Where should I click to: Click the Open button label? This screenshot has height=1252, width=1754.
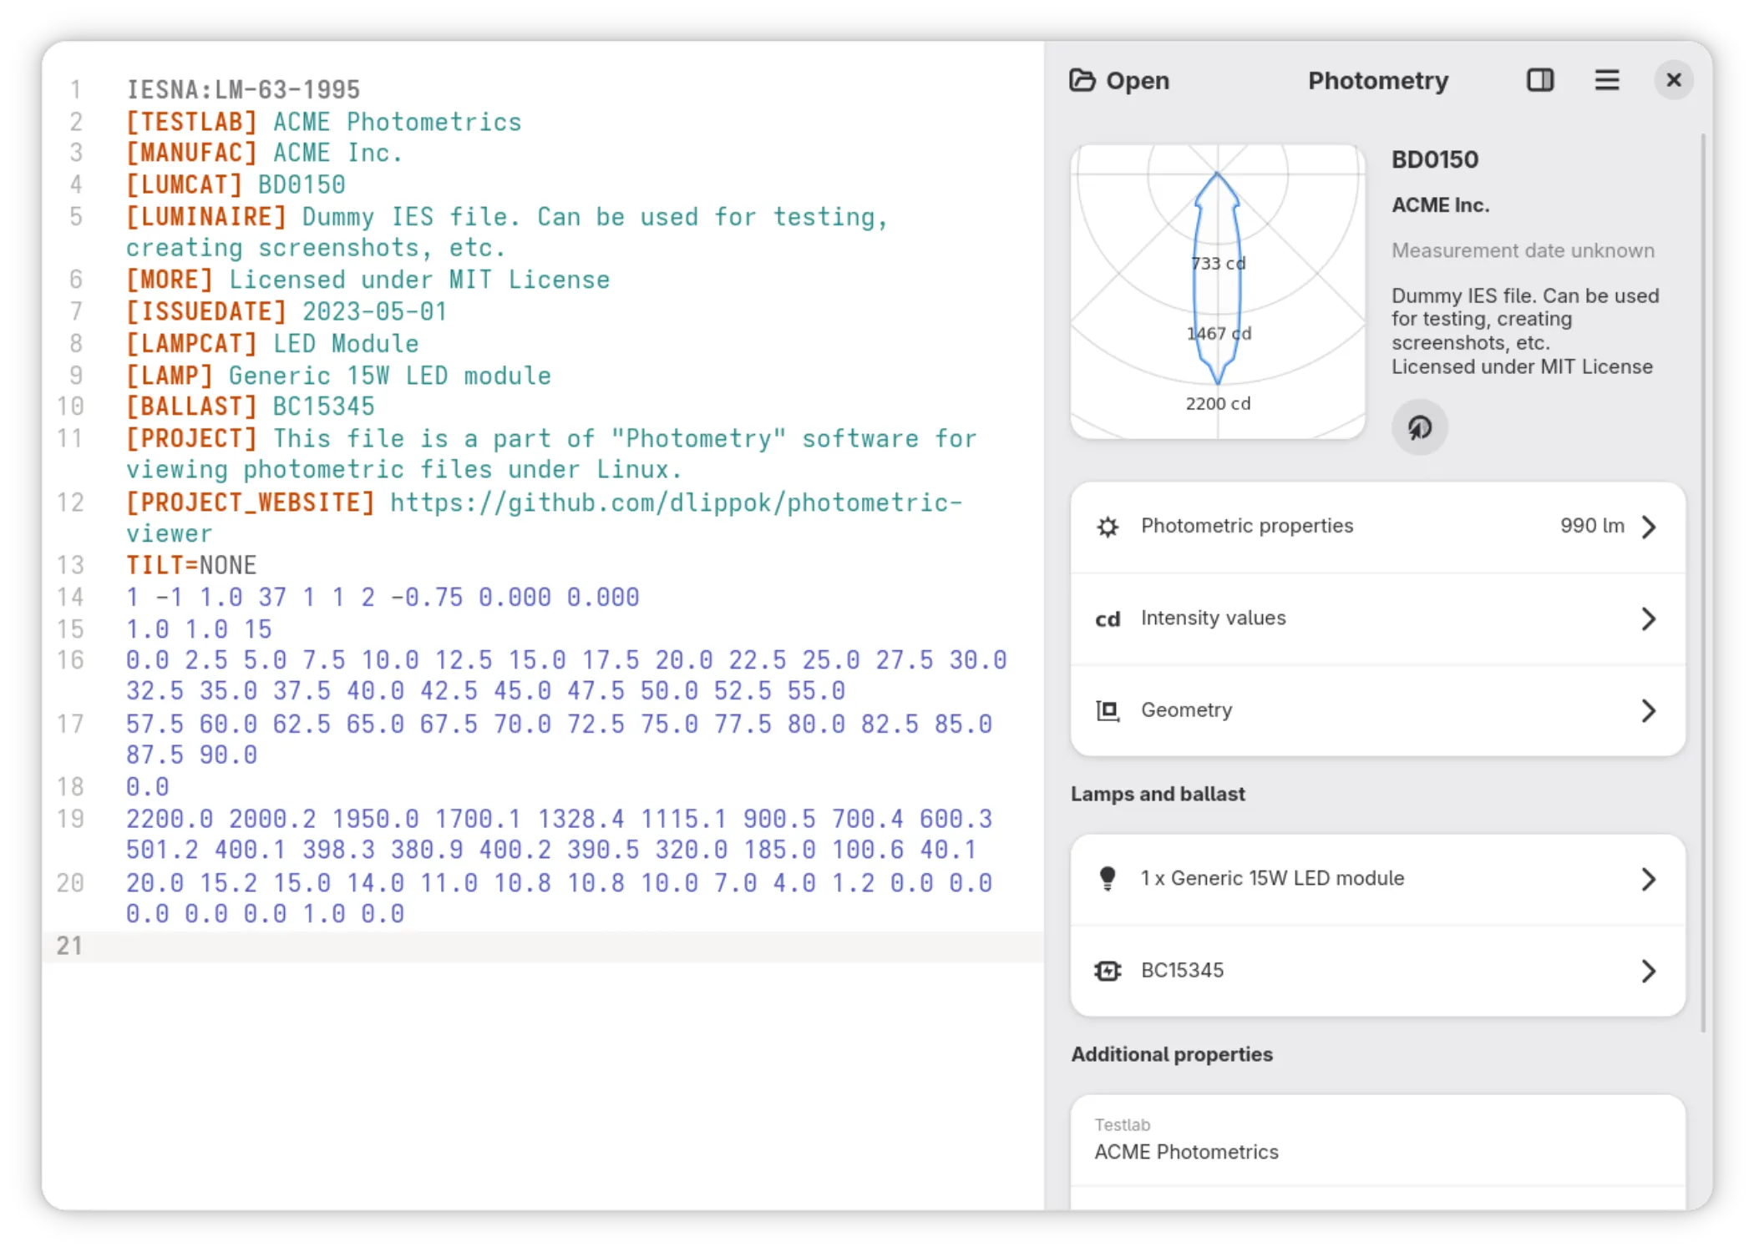pos(1138,81)
